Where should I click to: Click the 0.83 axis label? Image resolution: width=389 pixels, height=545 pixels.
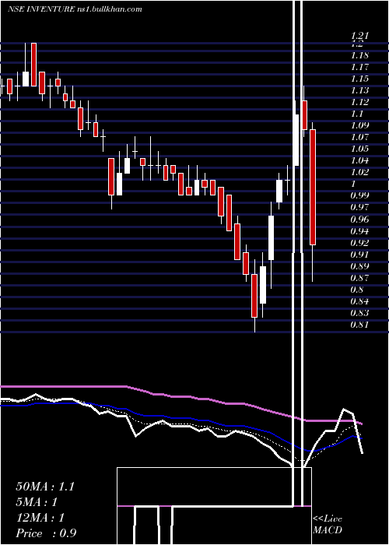(359, 313)
